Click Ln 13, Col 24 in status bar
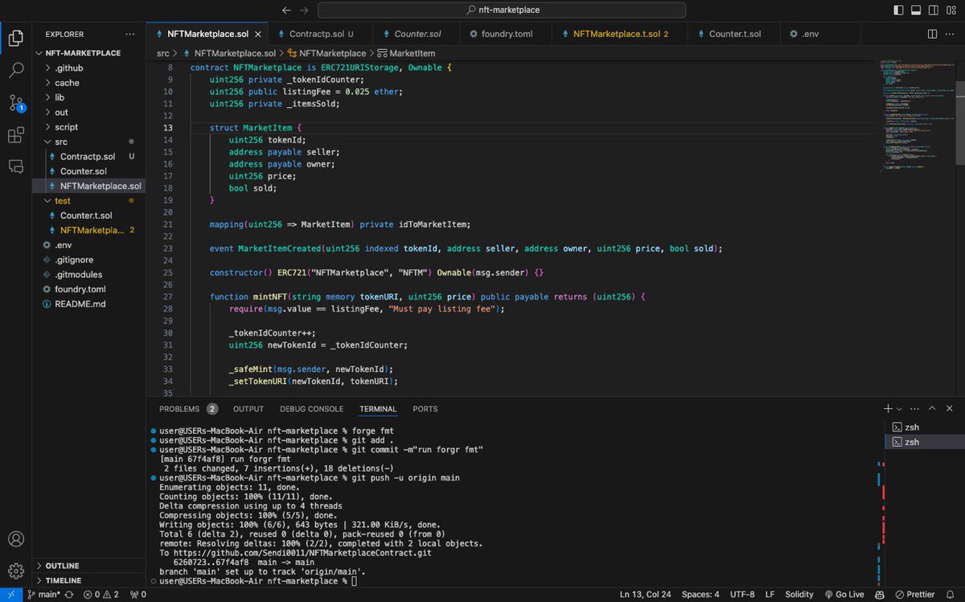The height and width of the screenshot is (602, 965). (645, 594)
